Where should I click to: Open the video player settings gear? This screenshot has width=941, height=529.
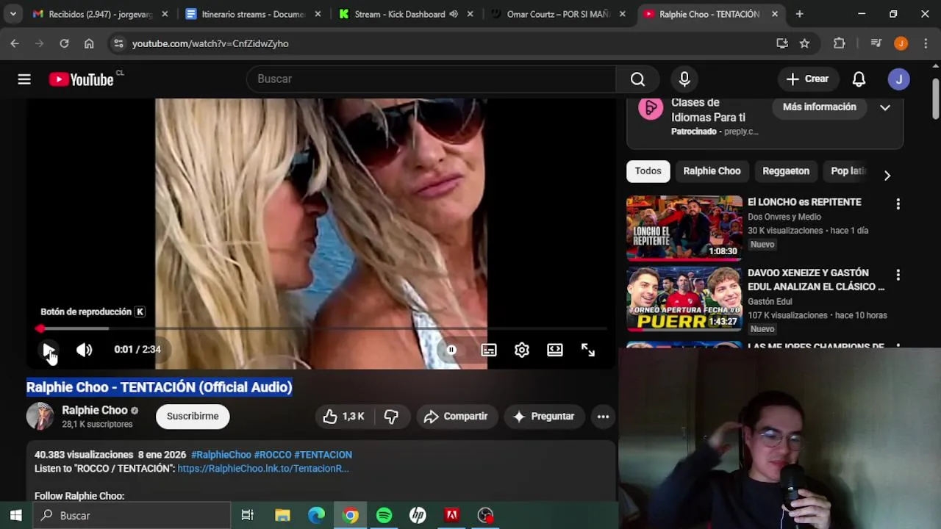[522, 350]
